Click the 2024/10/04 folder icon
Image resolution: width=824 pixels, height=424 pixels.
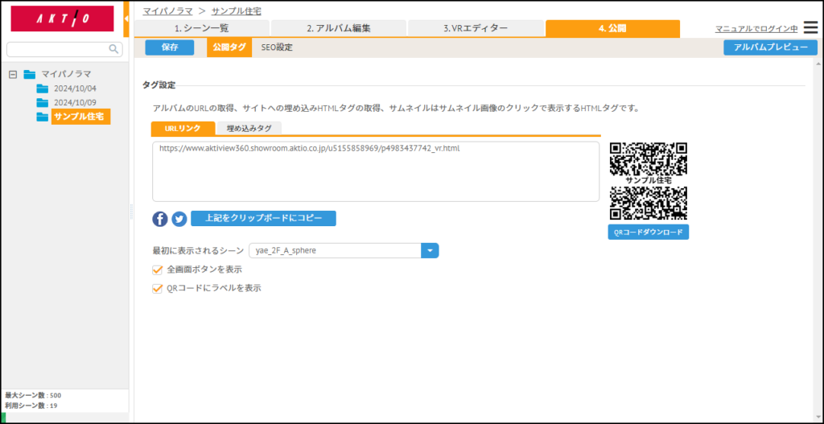[43, 89]
